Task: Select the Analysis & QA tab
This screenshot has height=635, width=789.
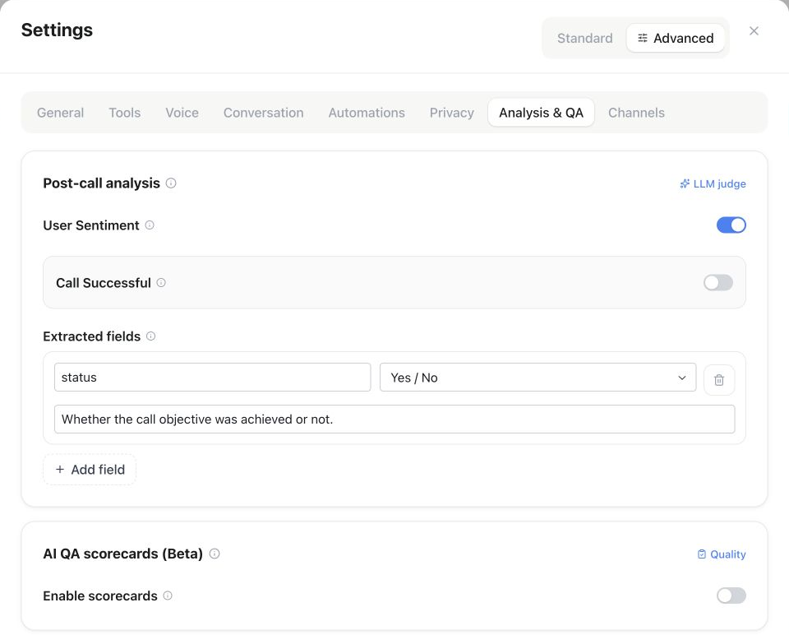Action: pos(541,113)
